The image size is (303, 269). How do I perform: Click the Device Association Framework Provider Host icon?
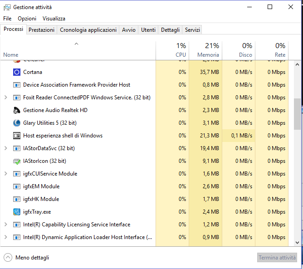[17, 85]
